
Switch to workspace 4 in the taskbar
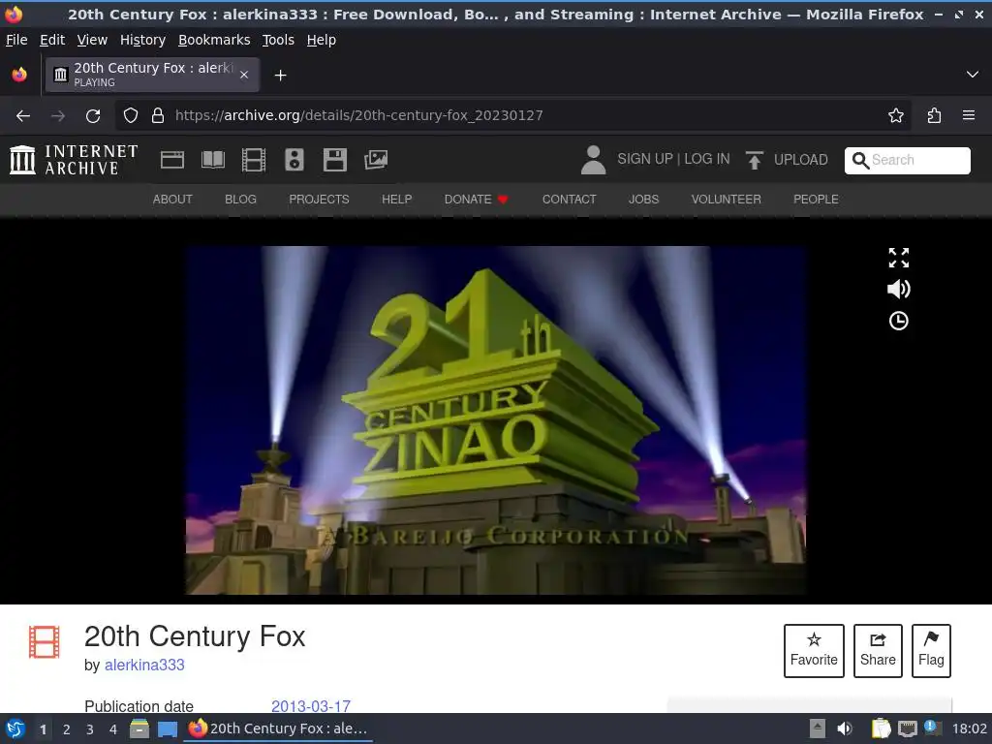pyautogui.click(x=113, y=729)
